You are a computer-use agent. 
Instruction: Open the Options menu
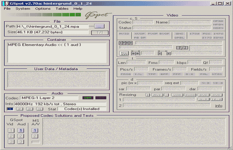43,8
